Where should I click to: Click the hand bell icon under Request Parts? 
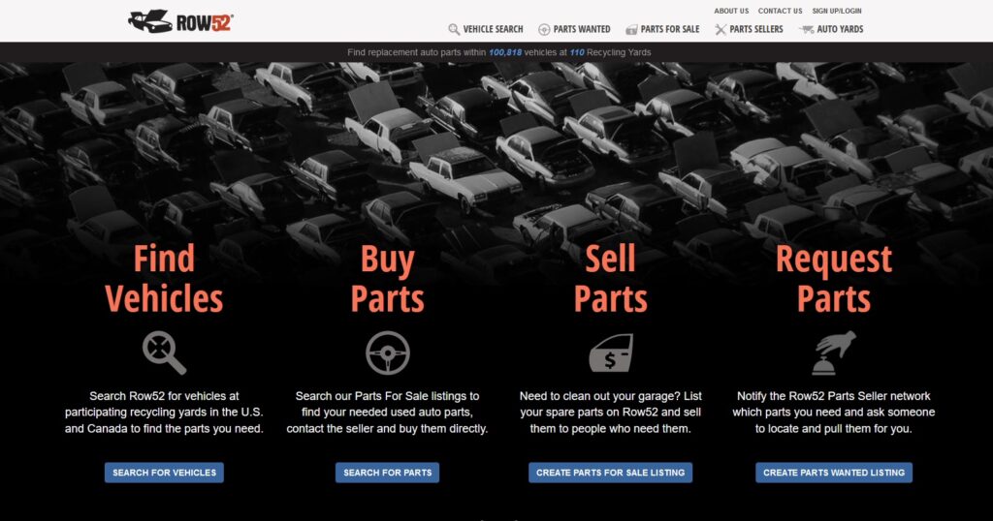(834, 352)
